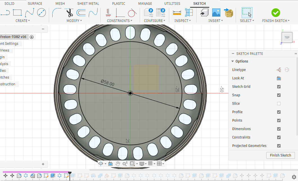The height and width of the screenshot is (181, 298).
Task: Click the Insert Image icon
Action: tap(216, 13)
